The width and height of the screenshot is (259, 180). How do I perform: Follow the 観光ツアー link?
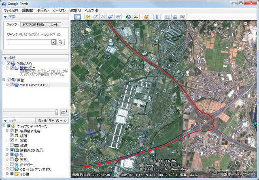[28, 68]
